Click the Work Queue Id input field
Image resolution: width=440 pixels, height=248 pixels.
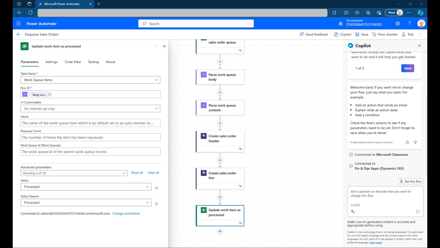[x=90, y=152]
